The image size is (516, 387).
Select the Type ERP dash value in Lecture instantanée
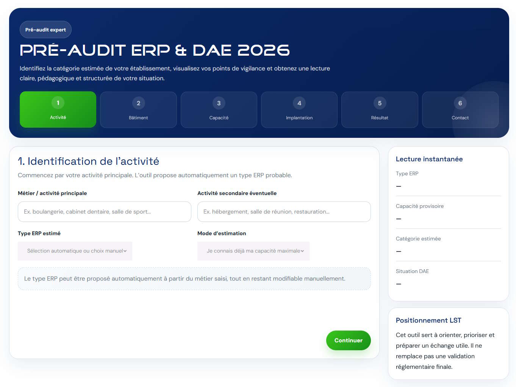coord(398,186)
